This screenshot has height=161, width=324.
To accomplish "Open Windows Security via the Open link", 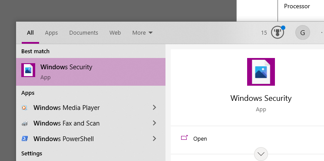I will point(200,139).
